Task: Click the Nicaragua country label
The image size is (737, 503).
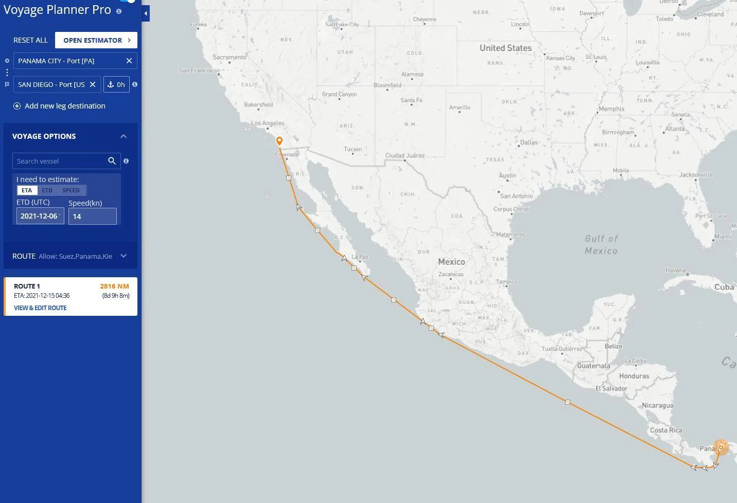Action: click(657, 405)
